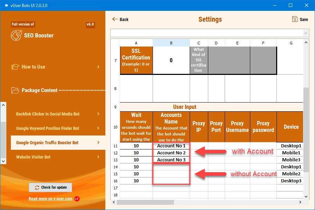Click the v6.0 version badge
Viewport: 315px width, 210px height.
point(90,24)
